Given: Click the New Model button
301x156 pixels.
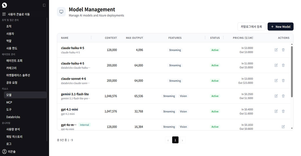Looking at the screenshot, I should point(280,27).
